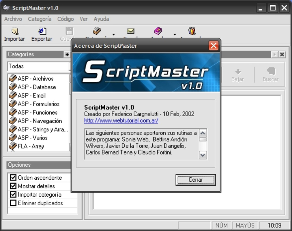Open the Archivo menu
The height and width of the screenshot is (231, 292).
coord(14,19)
